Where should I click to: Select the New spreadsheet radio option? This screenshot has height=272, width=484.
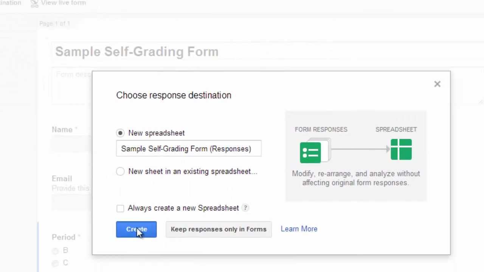coord(120,133)
